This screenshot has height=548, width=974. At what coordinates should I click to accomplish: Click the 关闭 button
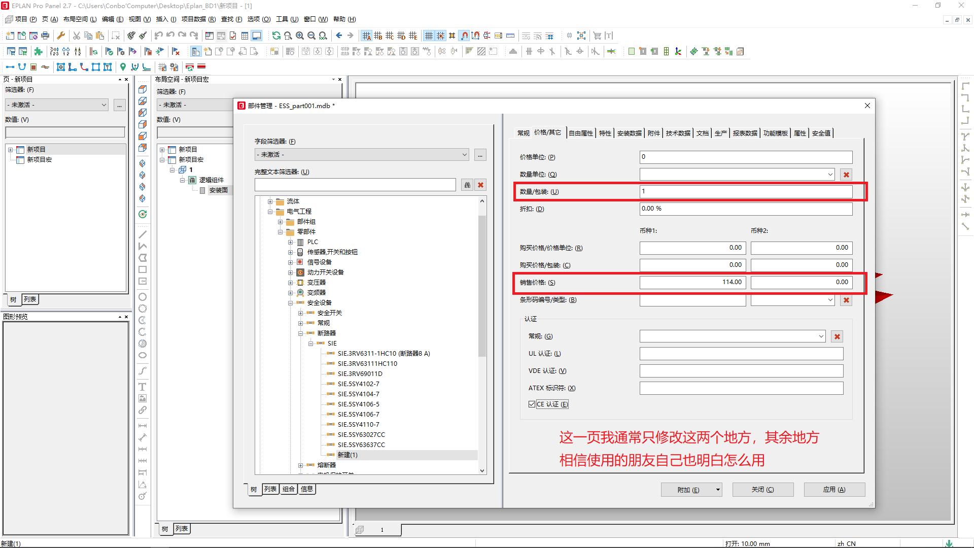(x=762, y=489)
